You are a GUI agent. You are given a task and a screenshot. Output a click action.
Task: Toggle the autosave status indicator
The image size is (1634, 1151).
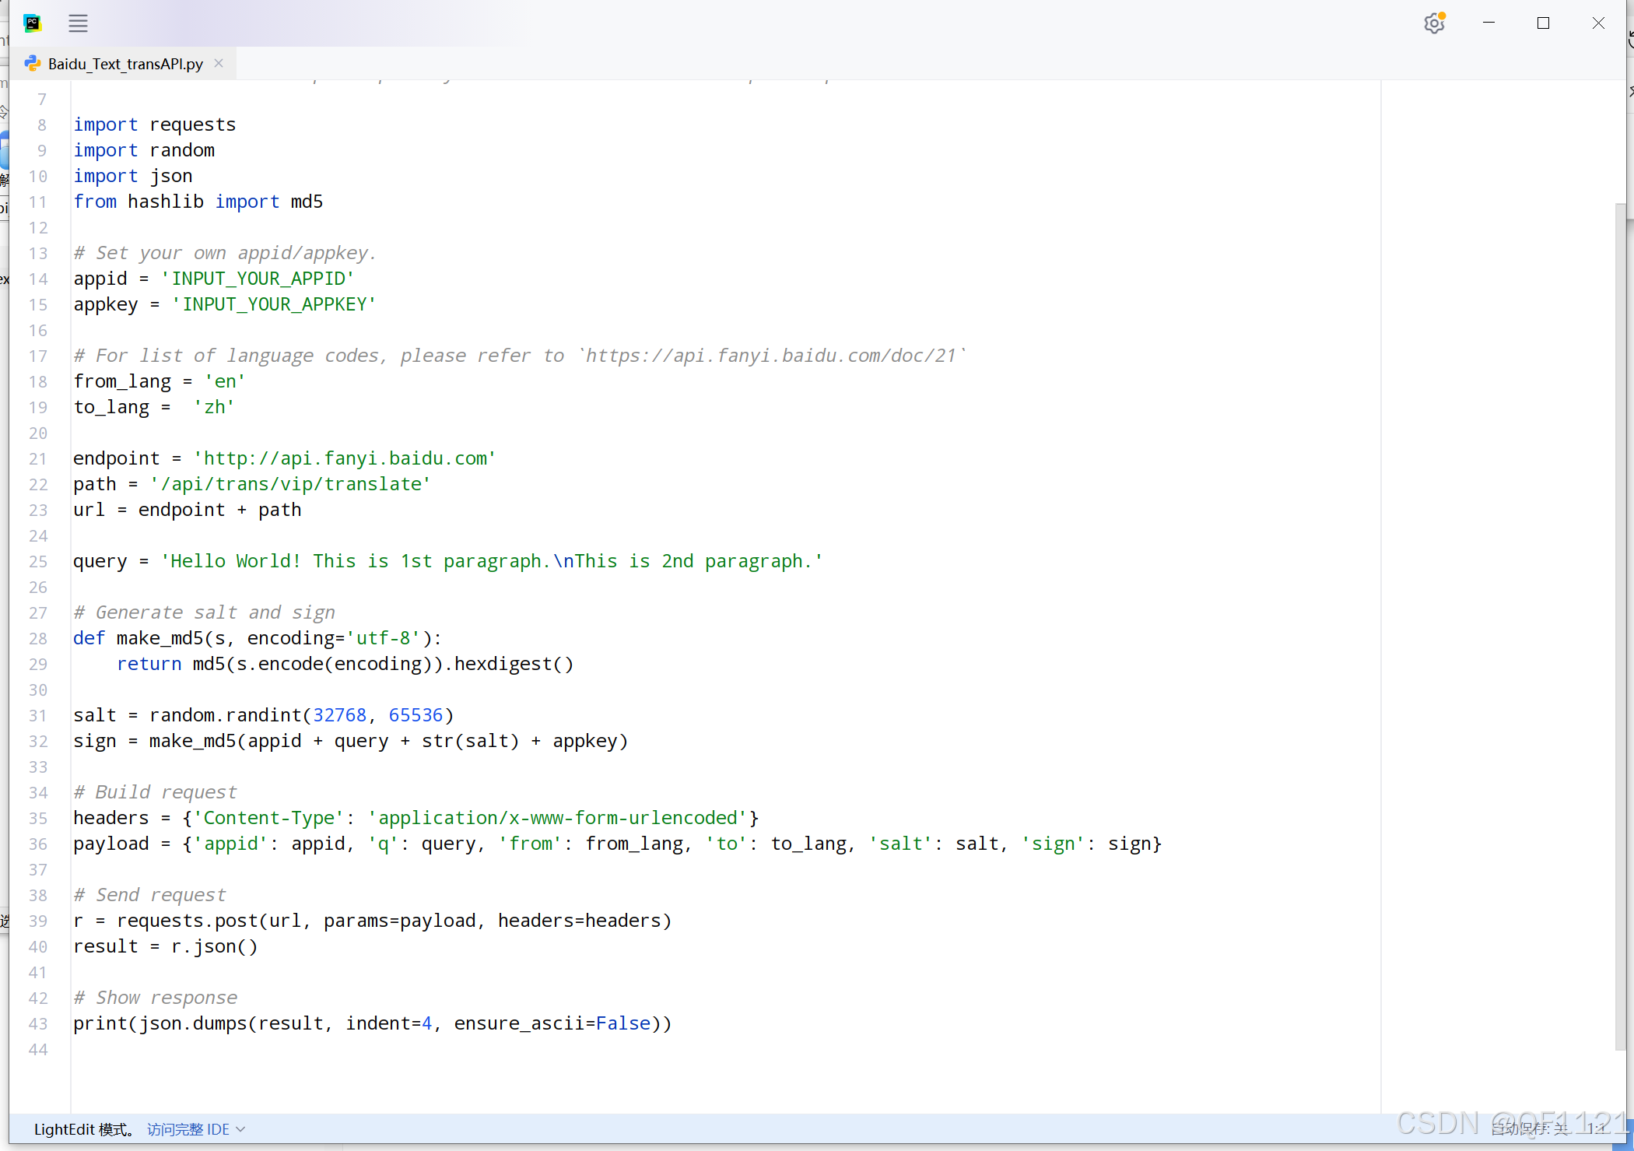1529,1128
